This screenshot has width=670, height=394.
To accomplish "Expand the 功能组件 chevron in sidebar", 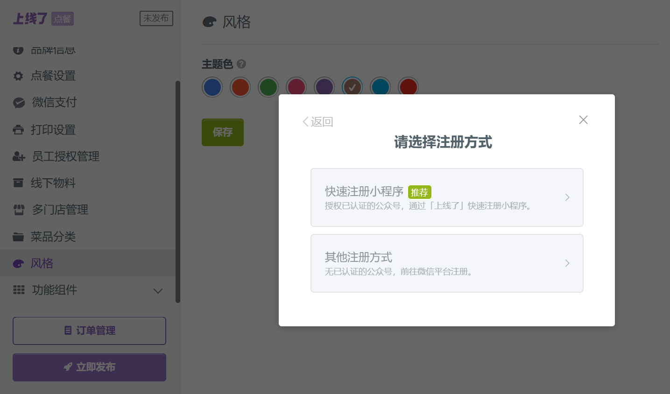I will click(158, 291).
